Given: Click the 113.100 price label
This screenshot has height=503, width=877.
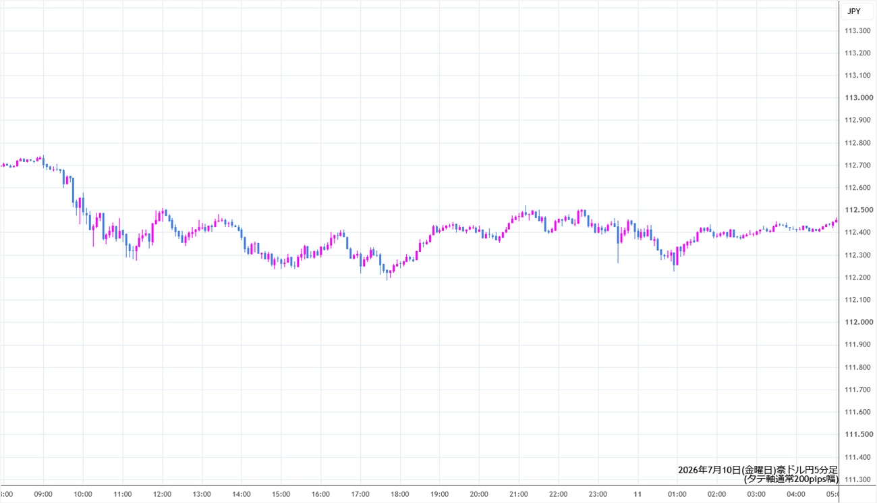Looking at the screenshot, I should pos(857,76).
